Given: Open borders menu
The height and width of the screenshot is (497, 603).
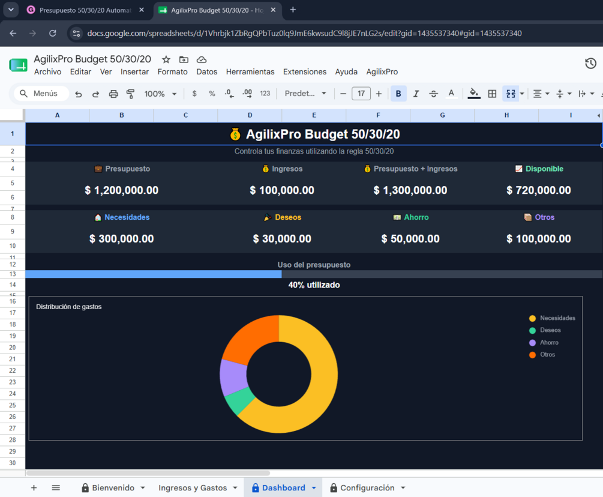Looking at the screenshot, I should [x=492, y=94].
